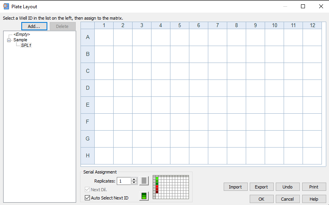Click the Cancel button
Screen dimensions: 329x205
pos(288,199)
